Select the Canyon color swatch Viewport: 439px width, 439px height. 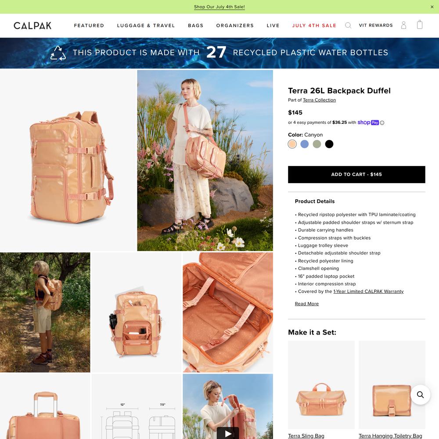(x=292, y=144)
